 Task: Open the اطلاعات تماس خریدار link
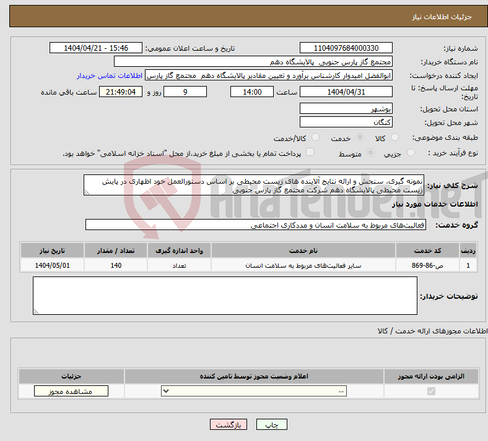coord(110,75)
